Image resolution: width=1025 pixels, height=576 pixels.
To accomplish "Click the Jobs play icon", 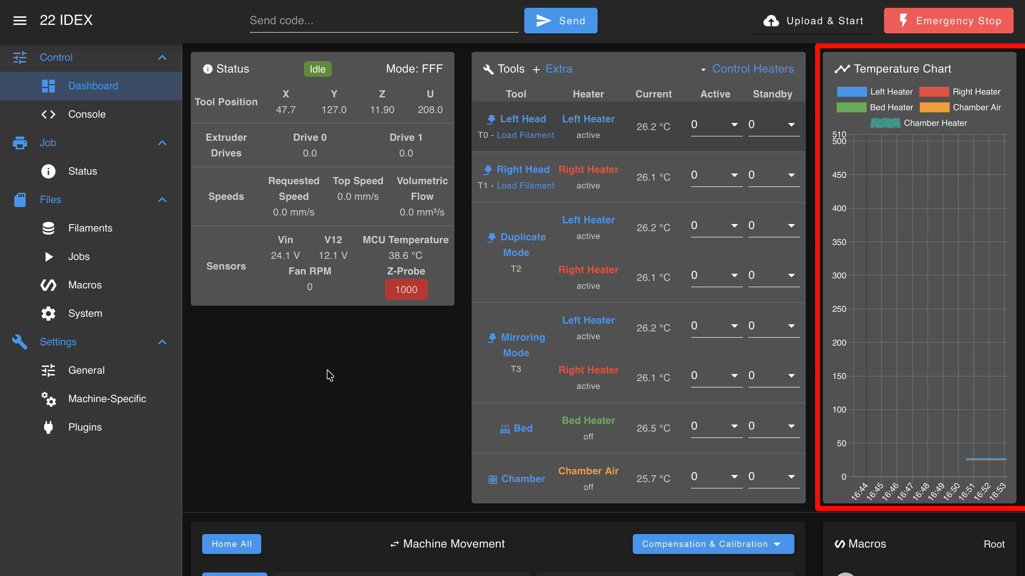I will pos(48,256).
